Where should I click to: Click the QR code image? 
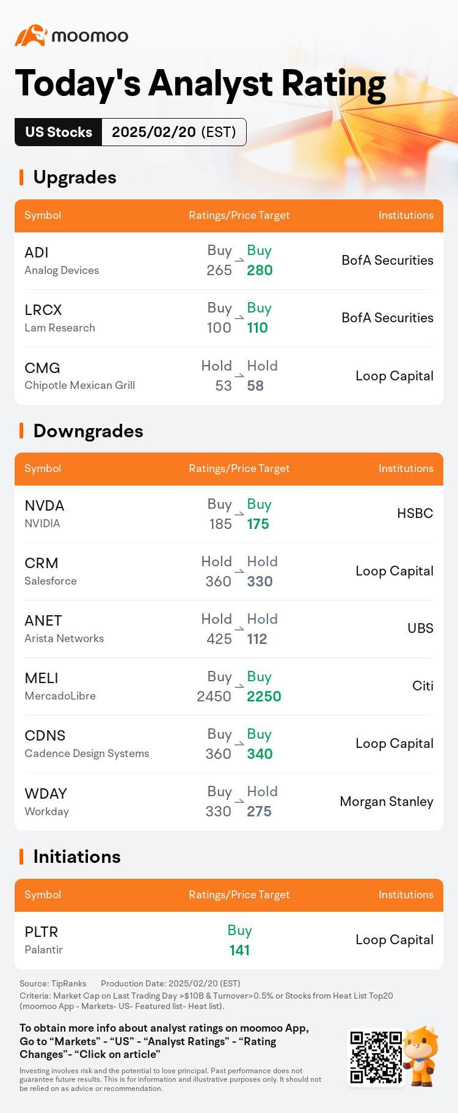pyautogui.click(x=376, y=1057)
